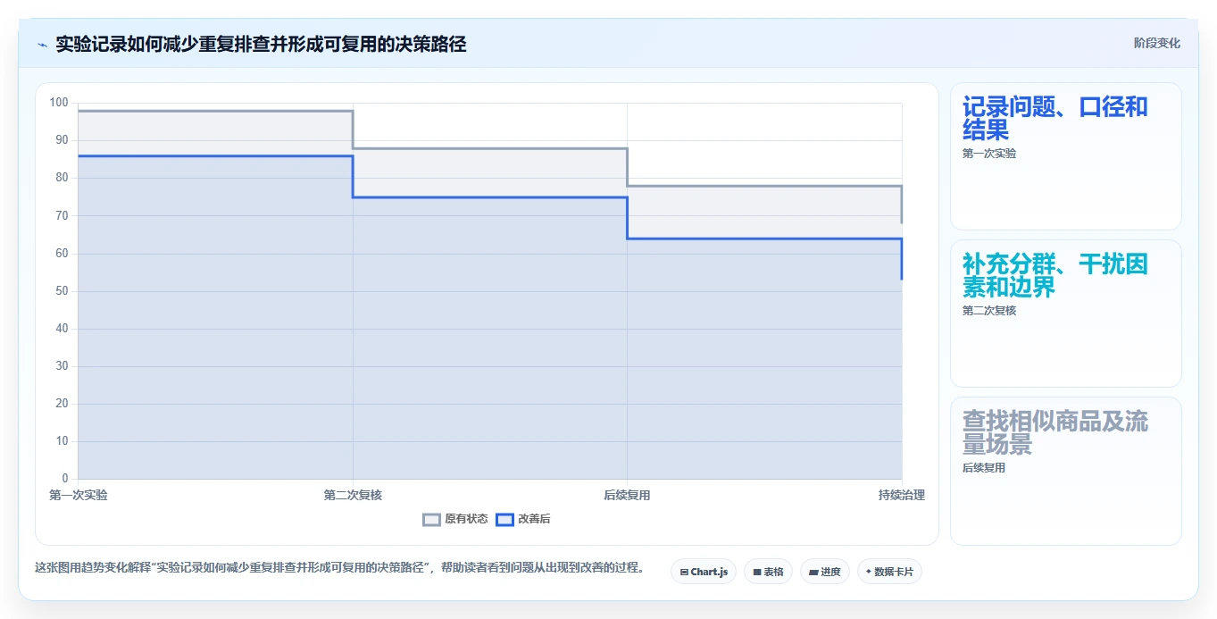Open the 记录问题、口径和结果 card

1066,156
